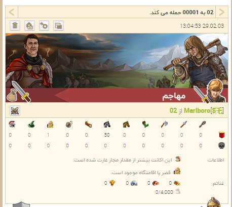Screen dimensions: 232x207
Task: Click the share report key icon
Action: click(x=44, y=26)
